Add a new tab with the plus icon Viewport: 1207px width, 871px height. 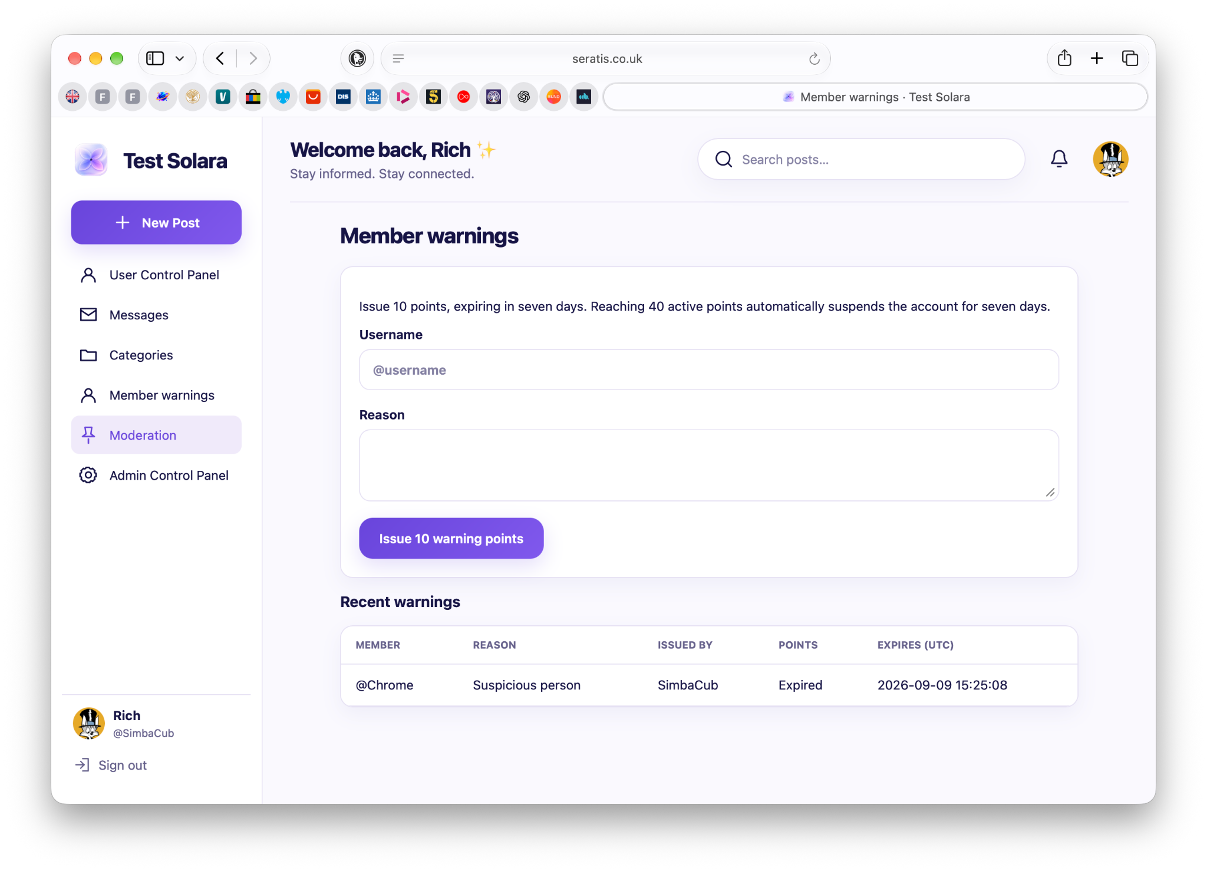click(1097, 58)
